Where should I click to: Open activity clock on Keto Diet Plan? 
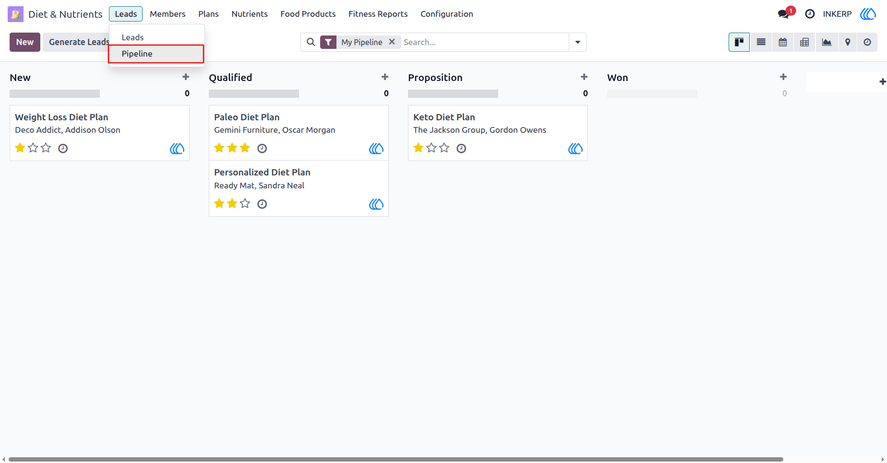(x=461, y=149)
